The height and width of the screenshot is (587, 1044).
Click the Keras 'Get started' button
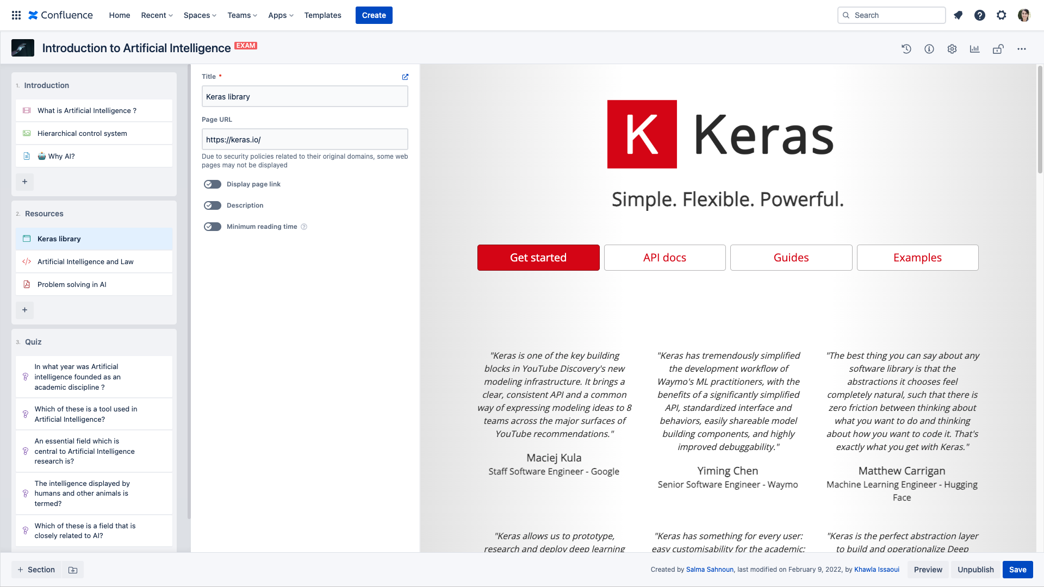tap(538, 258)
